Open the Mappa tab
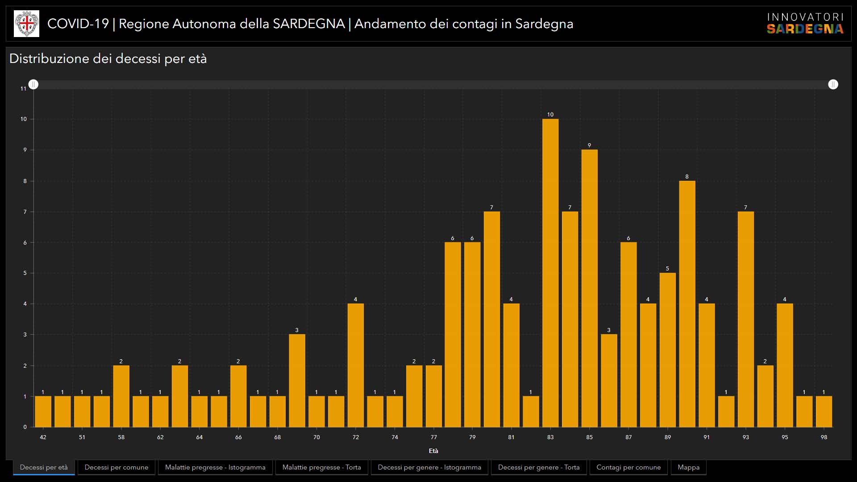The width and height of the screenshot is (857, 482). (688, 467)
